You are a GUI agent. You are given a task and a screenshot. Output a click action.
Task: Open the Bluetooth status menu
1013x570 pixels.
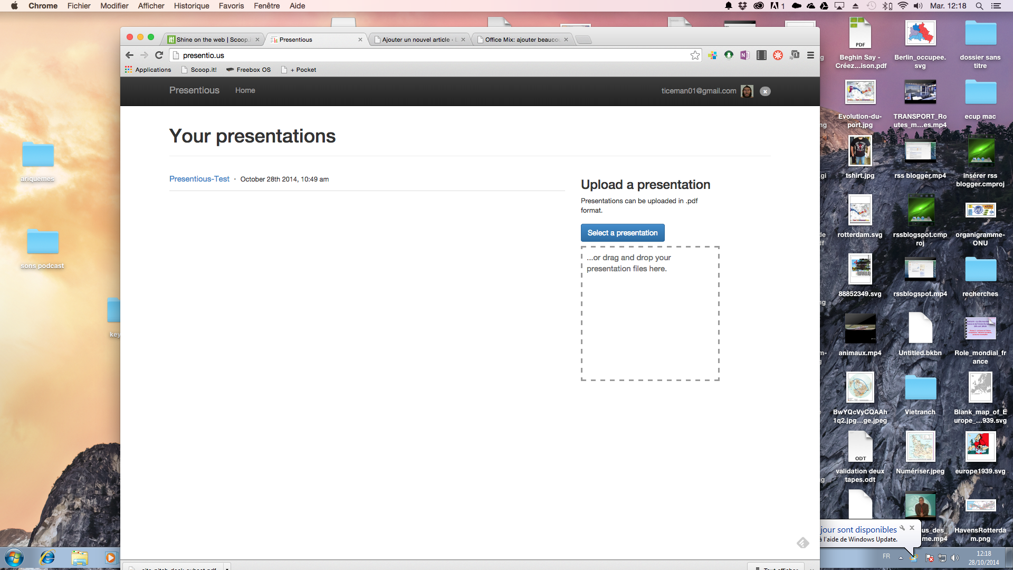pos(887,6)
